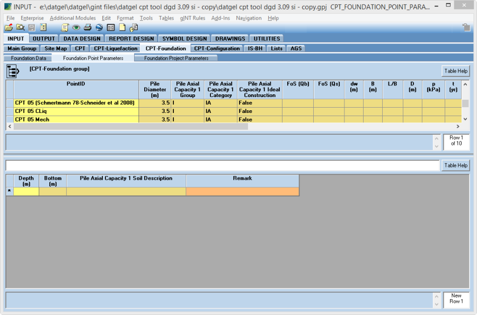This screenshot has width=477, height=315.
Task: Click the blank yellow page icon
Action: point(122,28)
